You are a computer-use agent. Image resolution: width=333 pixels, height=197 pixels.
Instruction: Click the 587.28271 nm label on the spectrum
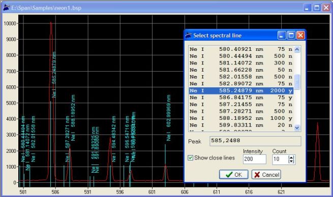(67, 139)
